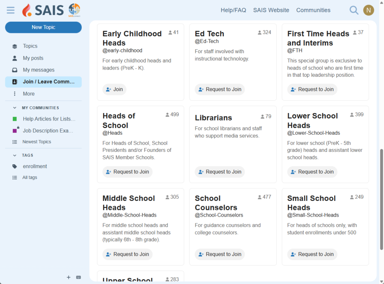Click the search magnifier icon

pos(354,10)
